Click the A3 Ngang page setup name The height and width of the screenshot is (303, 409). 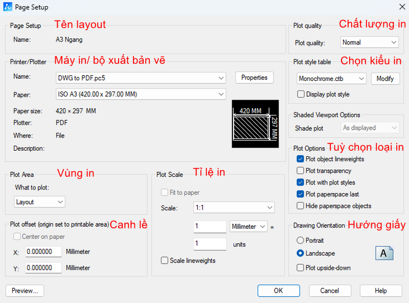[69, 40]
